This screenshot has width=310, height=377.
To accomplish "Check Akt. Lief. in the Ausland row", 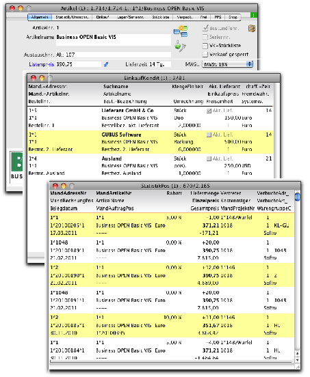I will point(209,158).
